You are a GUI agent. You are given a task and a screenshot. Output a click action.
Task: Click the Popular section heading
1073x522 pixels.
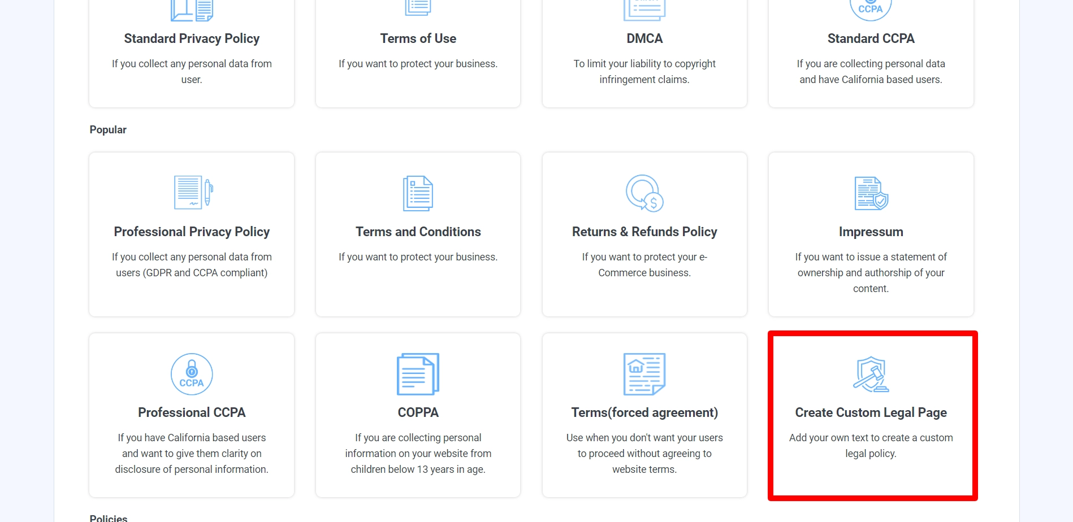coord(107,129)
